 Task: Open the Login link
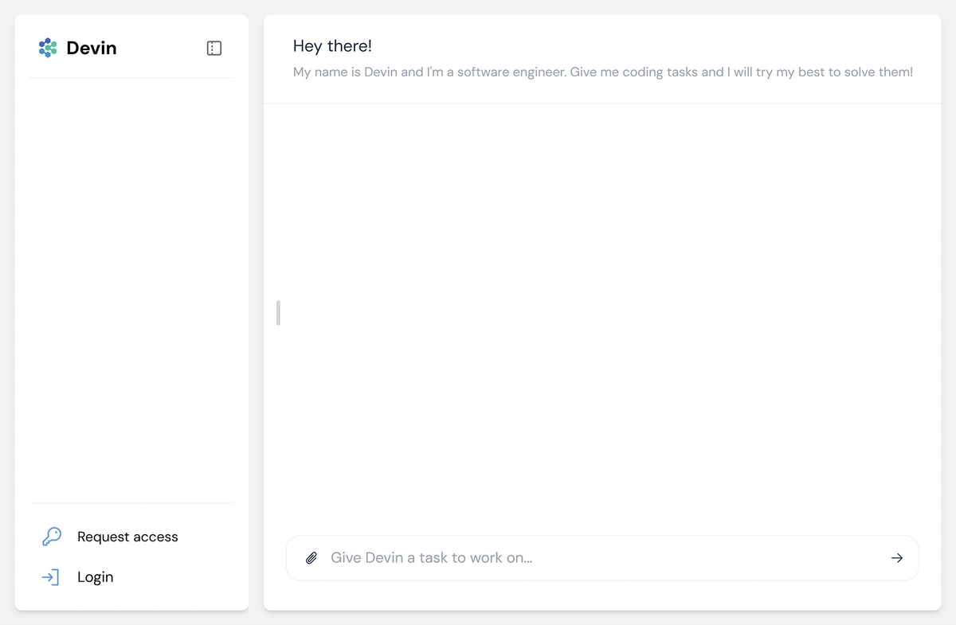point(96,577)
